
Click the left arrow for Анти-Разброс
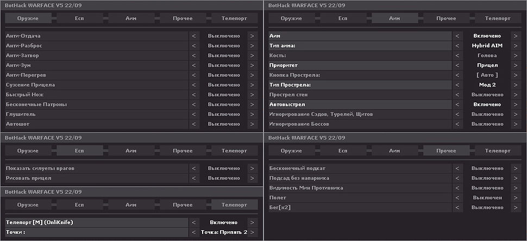point(194,46)
